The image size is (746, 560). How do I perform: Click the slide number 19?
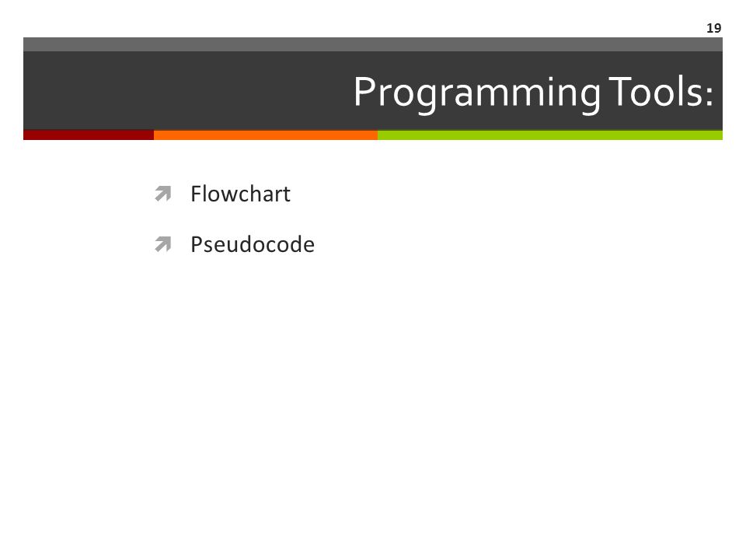713,28
